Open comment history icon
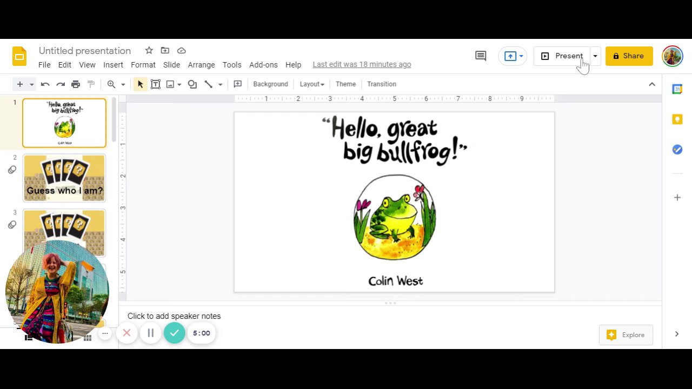The width and height of the screenshot is (692, 389). click(481, 56)
